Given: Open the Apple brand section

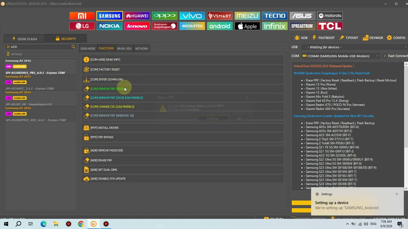Looking at the screenshot, I should (x=247, y=26).
